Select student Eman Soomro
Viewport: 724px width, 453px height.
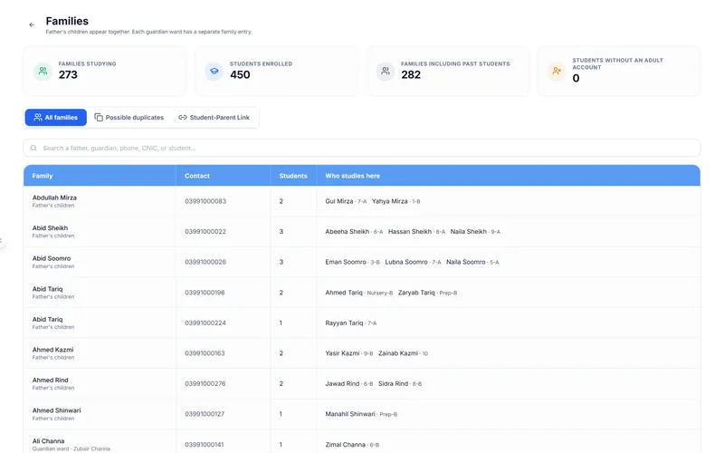[346, 262]
